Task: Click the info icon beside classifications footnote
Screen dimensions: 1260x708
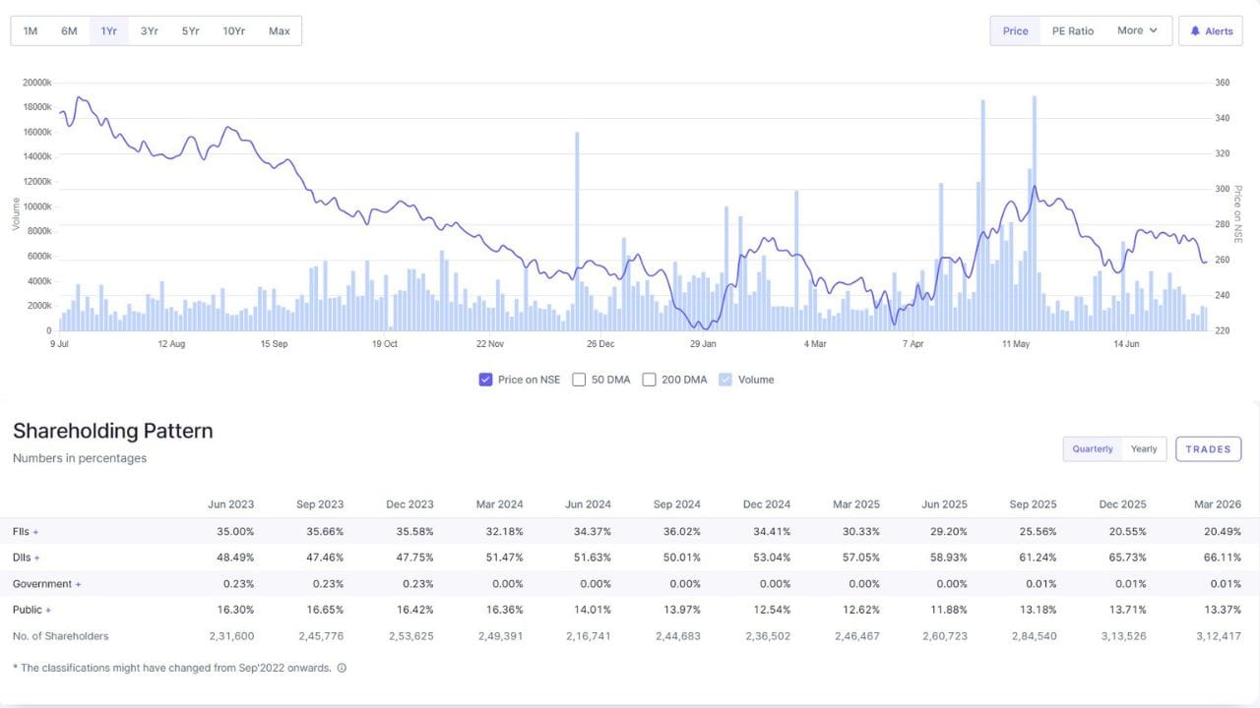Action: pyautogui.click(x=342, y=668)
